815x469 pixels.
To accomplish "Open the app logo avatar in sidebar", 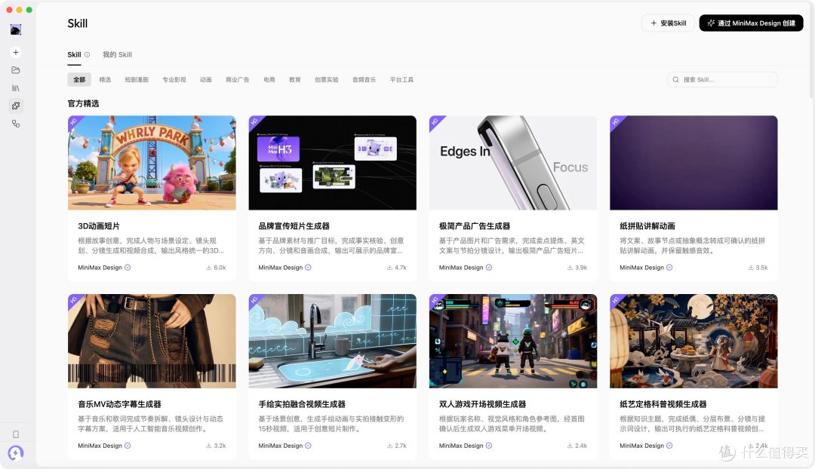I will click(x=16, y=29).
